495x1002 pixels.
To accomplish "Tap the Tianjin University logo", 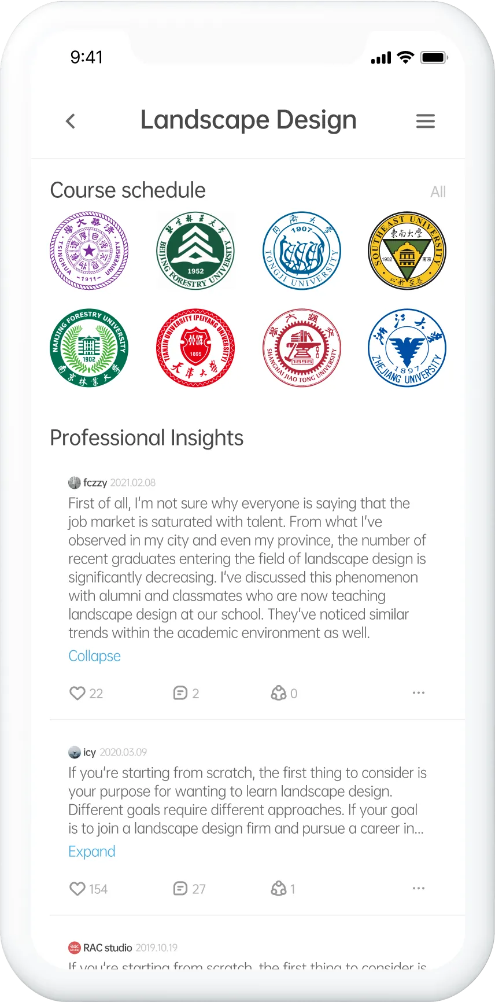I will tap(195, 348).
